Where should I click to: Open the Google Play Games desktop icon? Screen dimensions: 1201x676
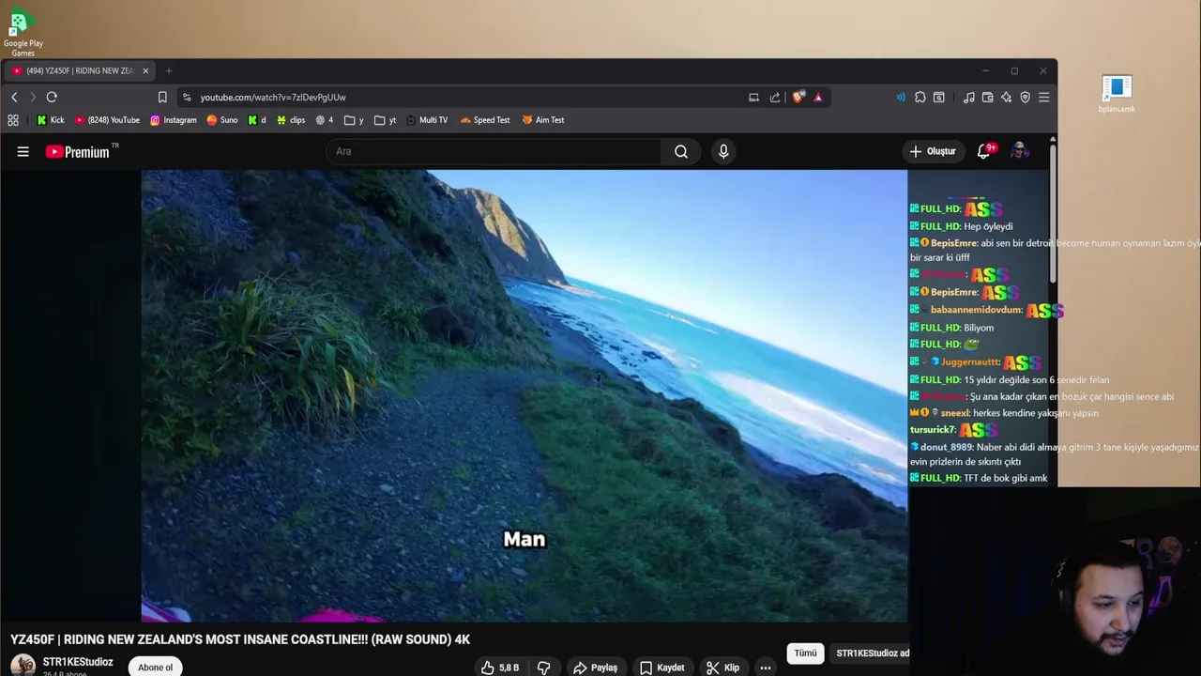[x=23, y=30]
